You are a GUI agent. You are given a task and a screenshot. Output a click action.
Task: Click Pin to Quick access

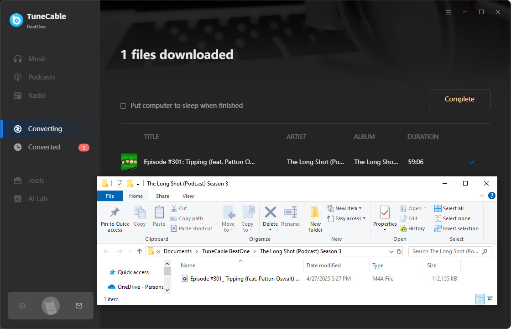[x=115, y=220]
